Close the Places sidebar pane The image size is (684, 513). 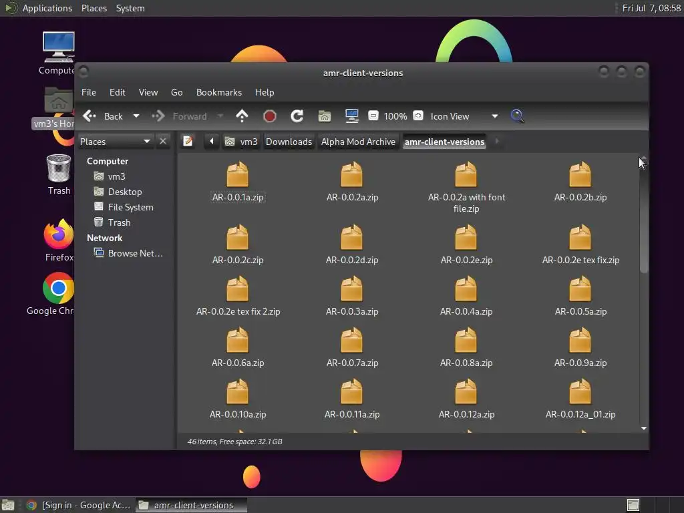[163, 142]
